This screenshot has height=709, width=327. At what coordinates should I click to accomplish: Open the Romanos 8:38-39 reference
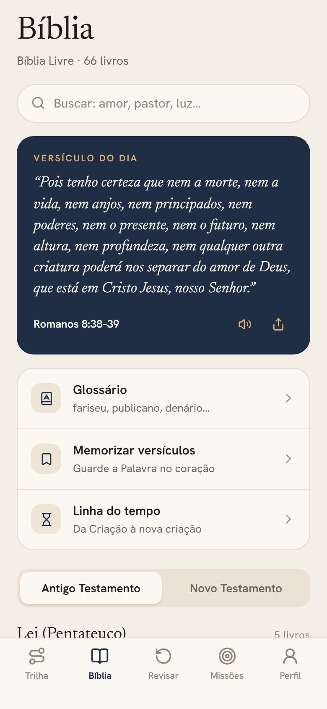[76, 324]
